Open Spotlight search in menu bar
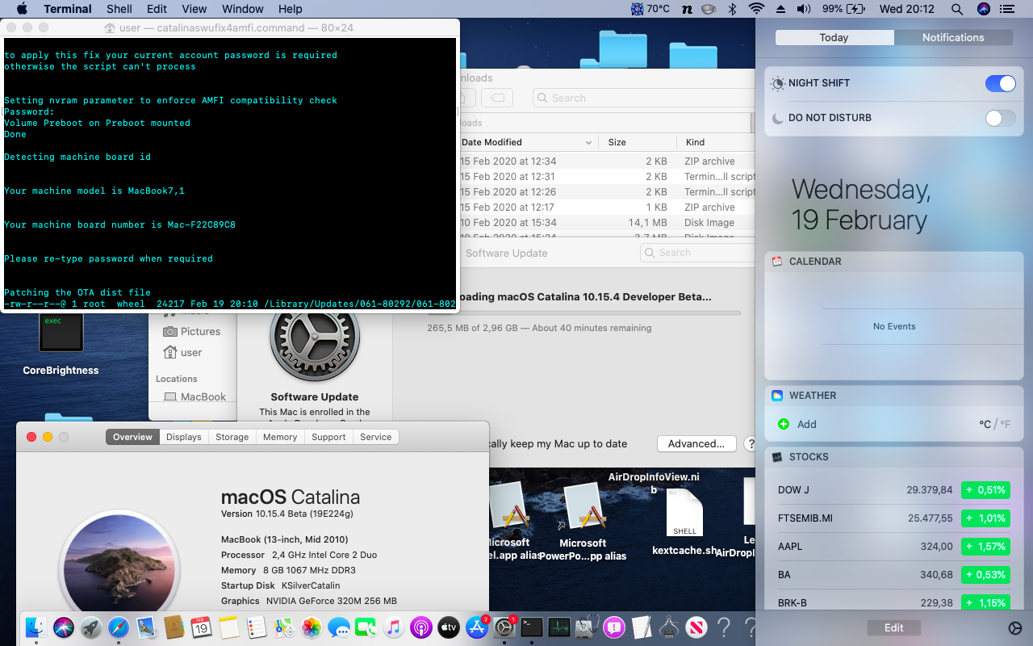The image size is (1033, 646). 957,9
